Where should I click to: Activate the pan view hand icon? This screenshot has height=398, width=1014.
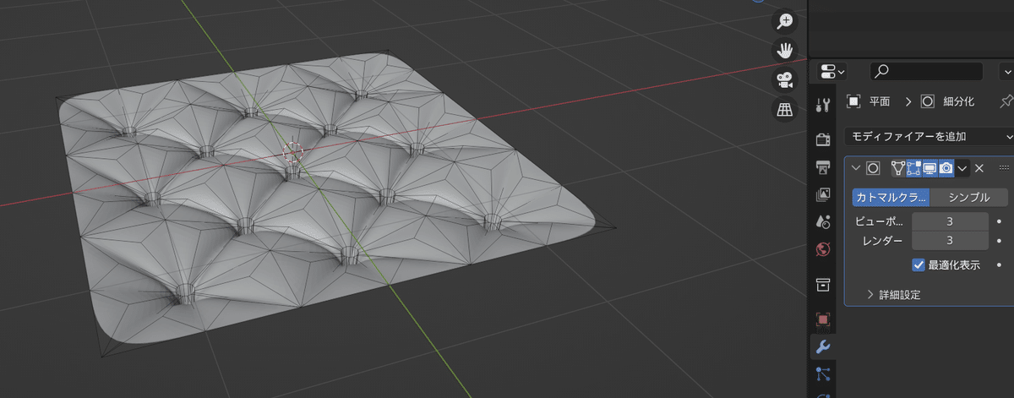786,50
